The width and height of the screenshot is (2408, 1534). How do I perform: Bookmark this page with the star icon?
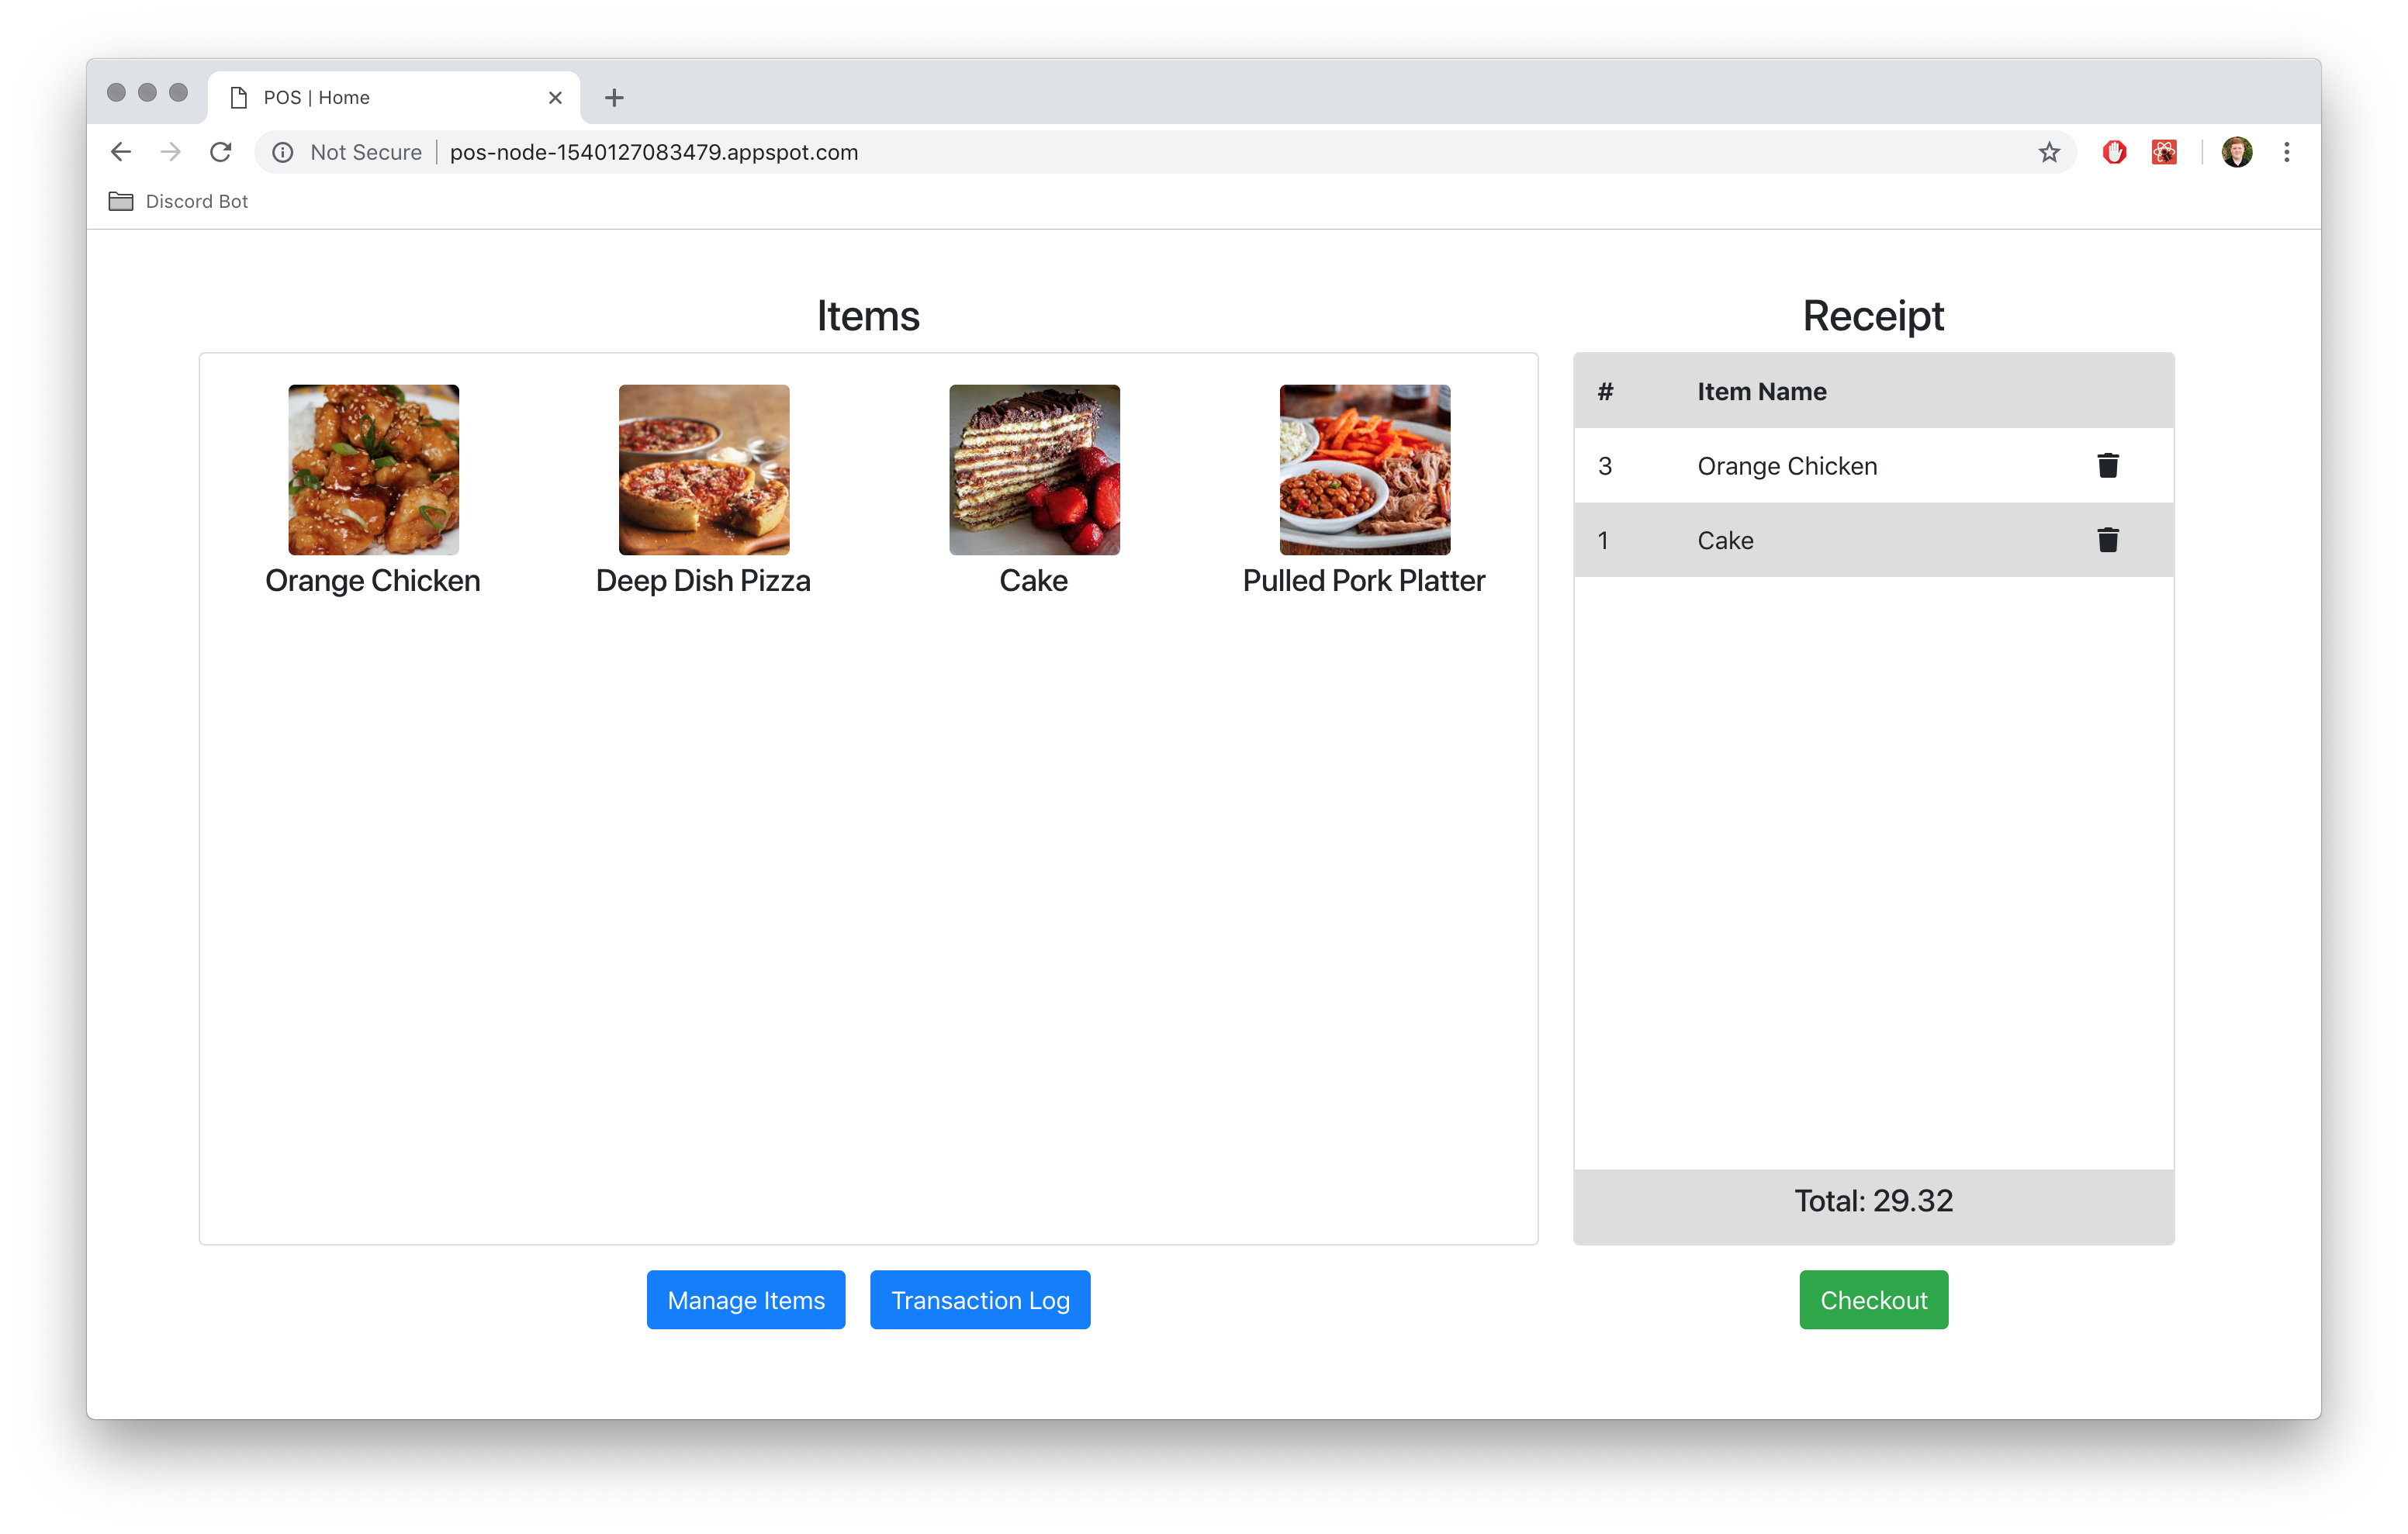point(2049,152)
